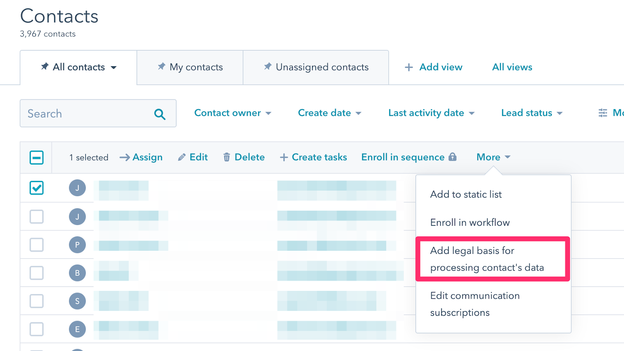Choose Enroll in workflow from menu
Screen dimensions: 624x351
pos(470,222)
